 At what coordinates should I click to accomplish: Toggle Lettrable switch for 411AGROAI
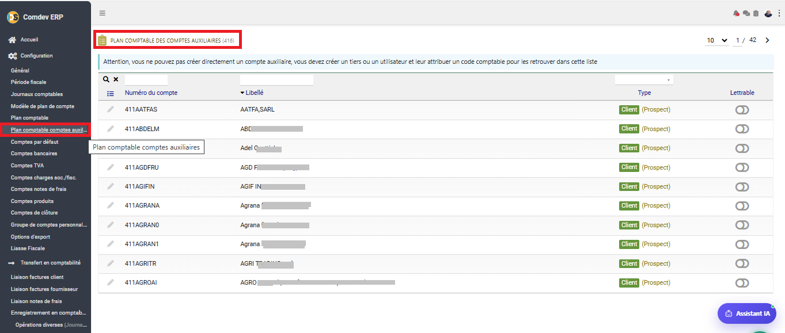coord(742,283)
